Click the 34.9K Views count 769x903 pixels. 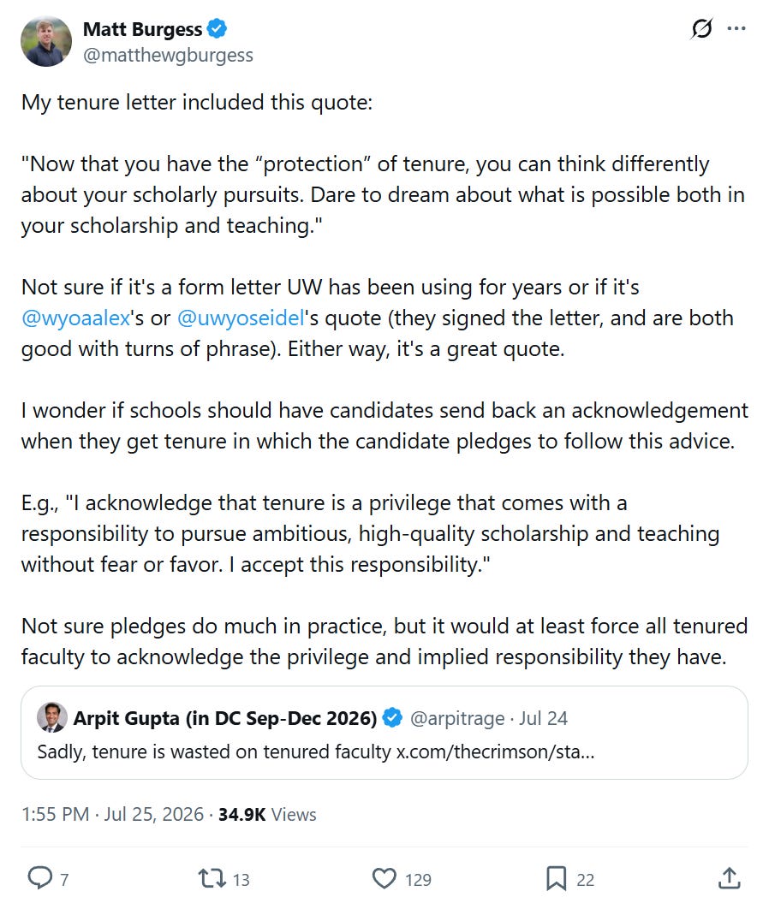[x=267, y=814]
